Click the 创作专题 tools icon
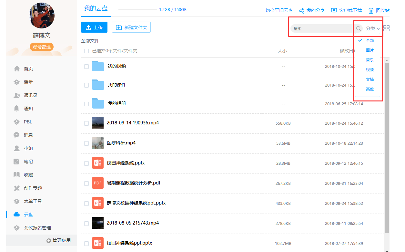 pos(17,188)
